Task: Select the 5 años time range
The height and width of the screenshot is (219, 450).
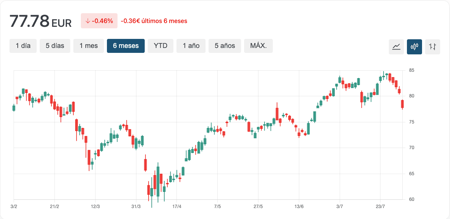Action: pos(225,46)
